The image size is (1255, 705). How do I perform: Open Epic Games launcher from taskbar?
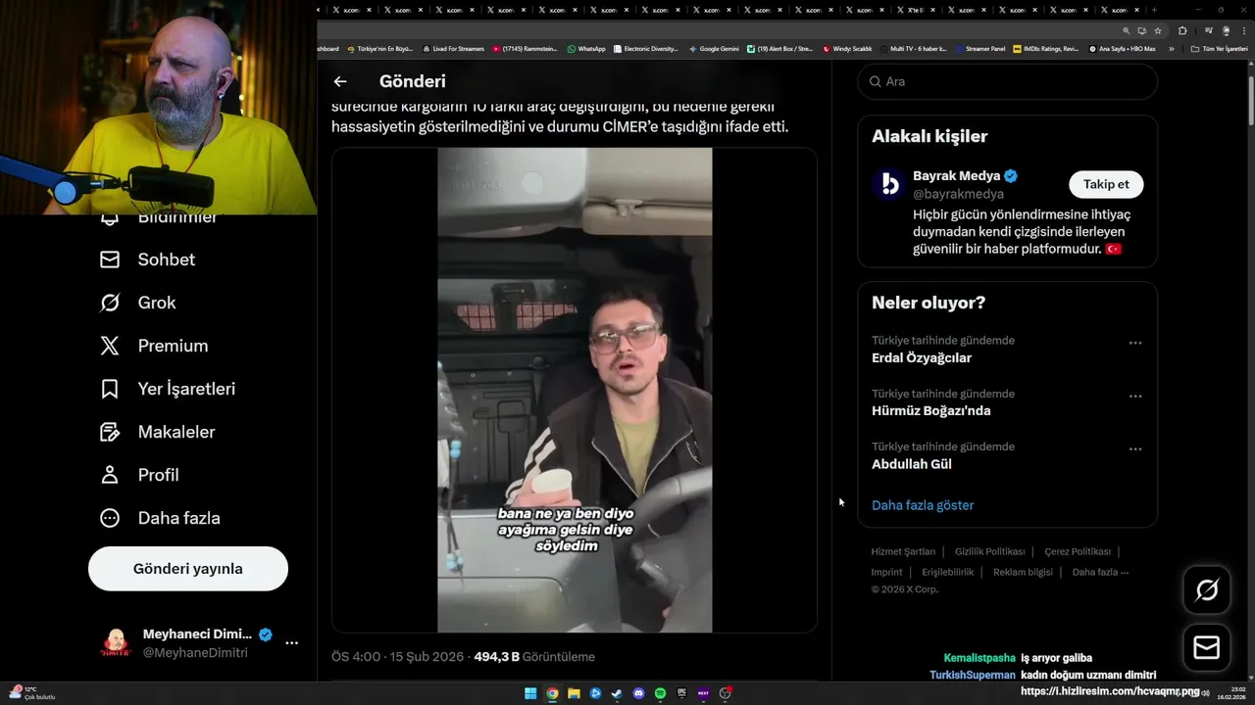[681, 693]
